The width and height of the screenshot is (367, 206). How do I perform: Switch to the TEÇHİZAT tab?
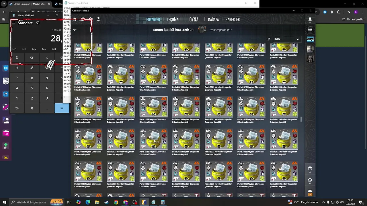(173, 19)
